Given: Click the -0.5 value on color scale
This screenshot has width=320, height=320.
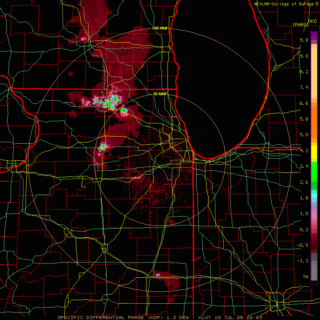Looking at the screenshot, I should (303, 245).
